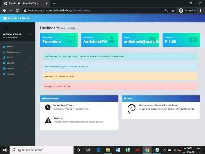Expand the AntishockTunnel profile chevron
The image size is (205, 154).
30,35
